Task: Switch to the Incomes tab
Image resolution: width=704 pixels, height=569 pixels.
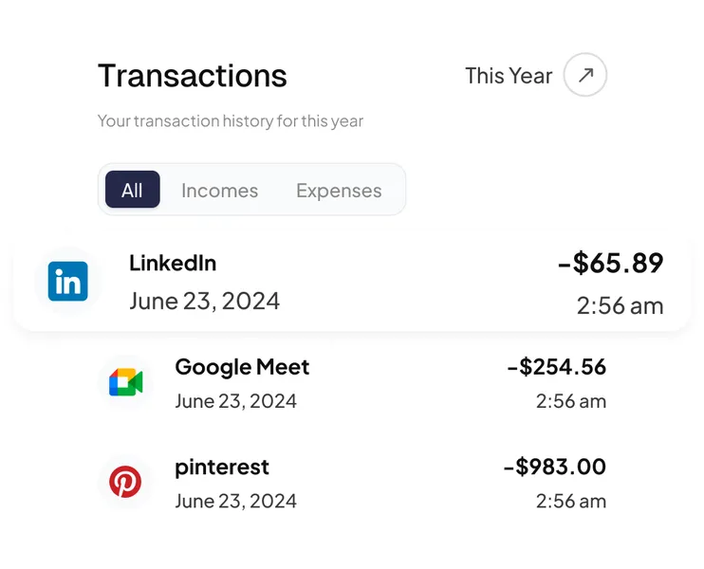Action: coord(219,190)
